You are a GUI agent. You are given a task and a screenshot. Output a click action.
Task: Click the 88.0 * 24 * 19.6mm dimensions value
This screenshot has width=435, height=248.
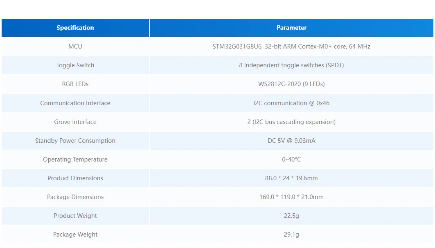291,178
